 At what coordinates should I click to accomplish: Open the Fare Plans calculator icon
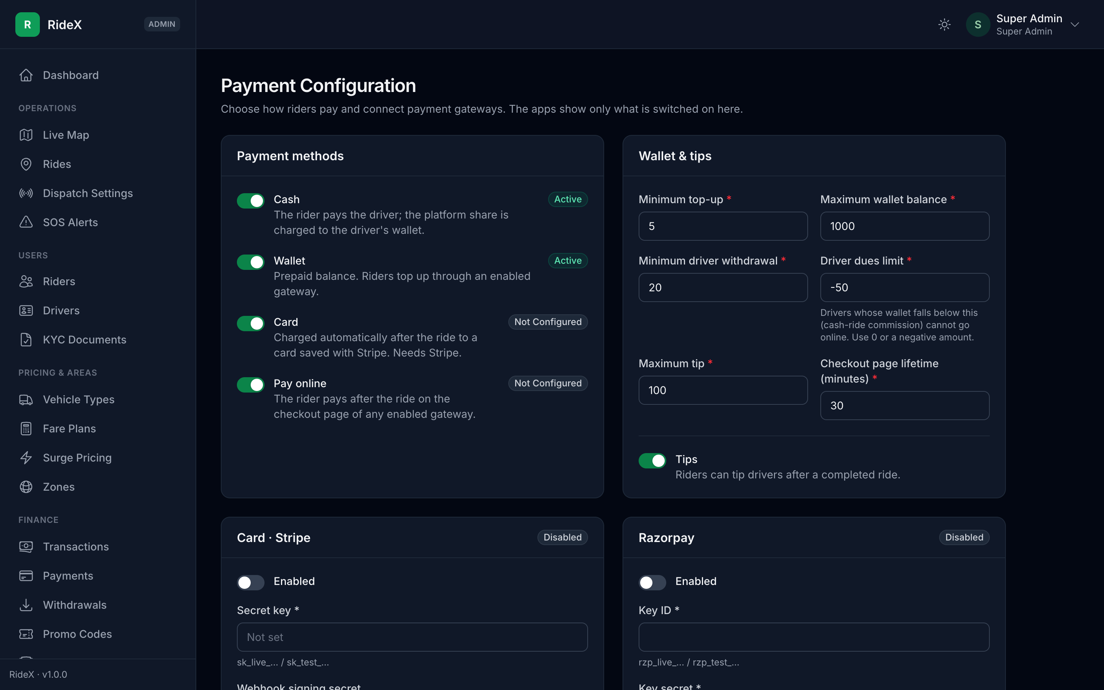coord(26,429)
